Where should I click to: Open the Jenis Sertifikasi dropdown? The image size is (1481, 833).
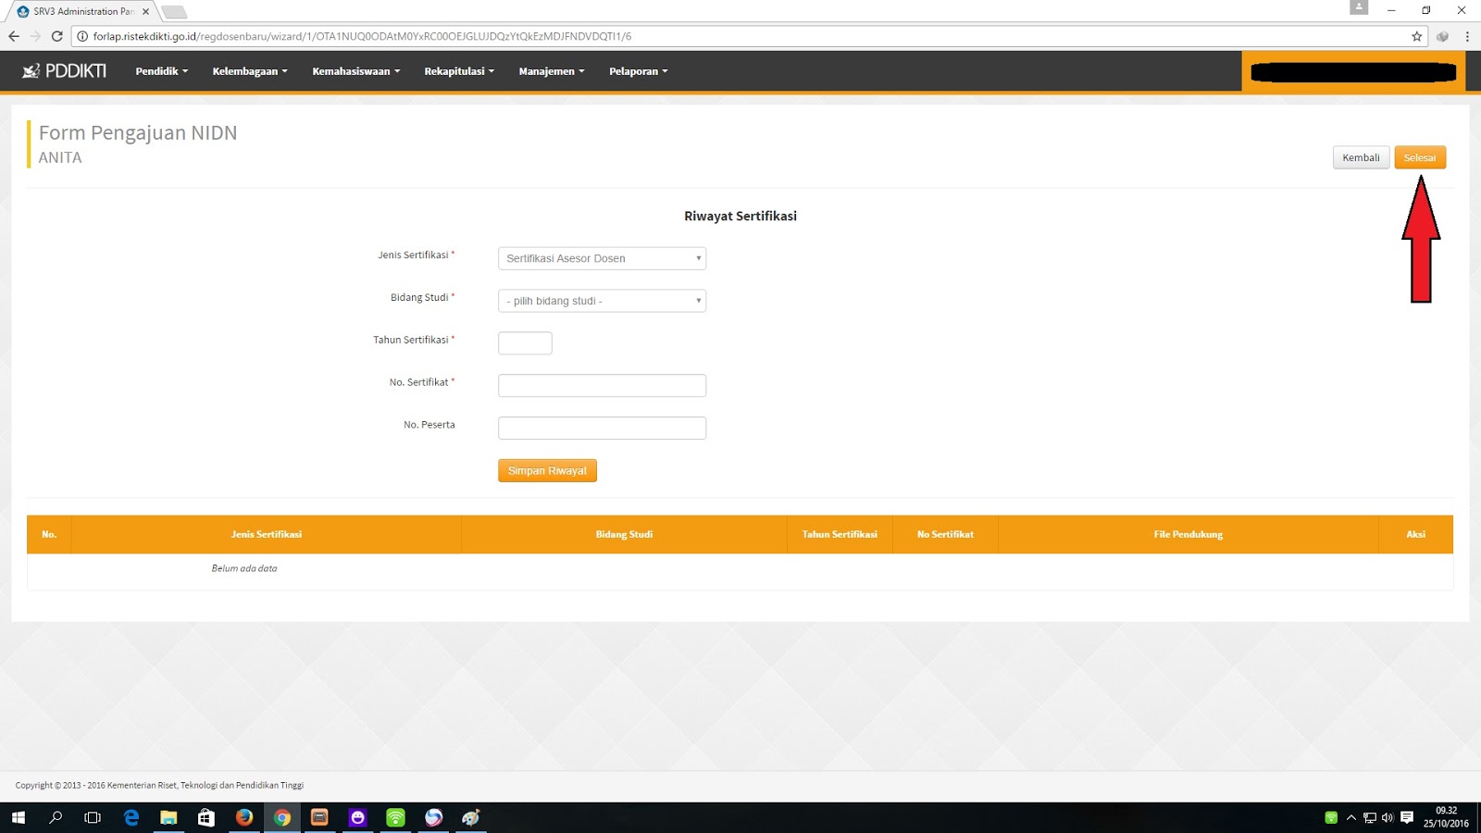point(602,258)
